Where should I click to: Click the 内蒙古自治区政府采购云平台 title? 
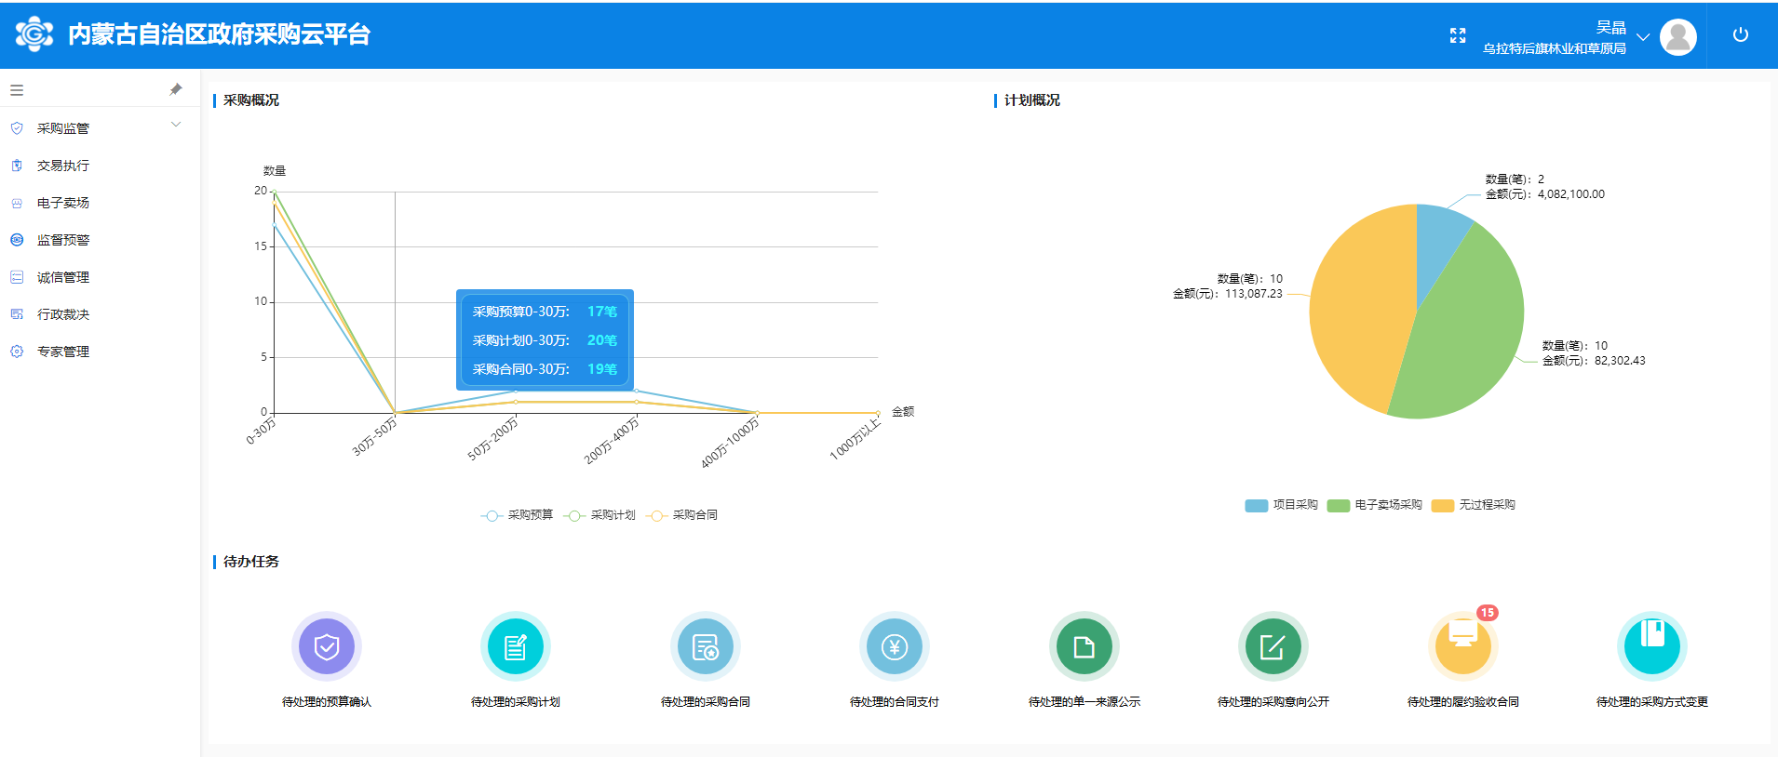tap(220, 34)
